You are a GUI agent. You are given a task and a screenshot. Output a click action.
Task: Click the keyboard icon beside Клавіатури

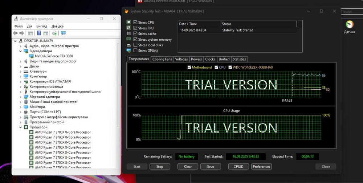tap(26, 71)
